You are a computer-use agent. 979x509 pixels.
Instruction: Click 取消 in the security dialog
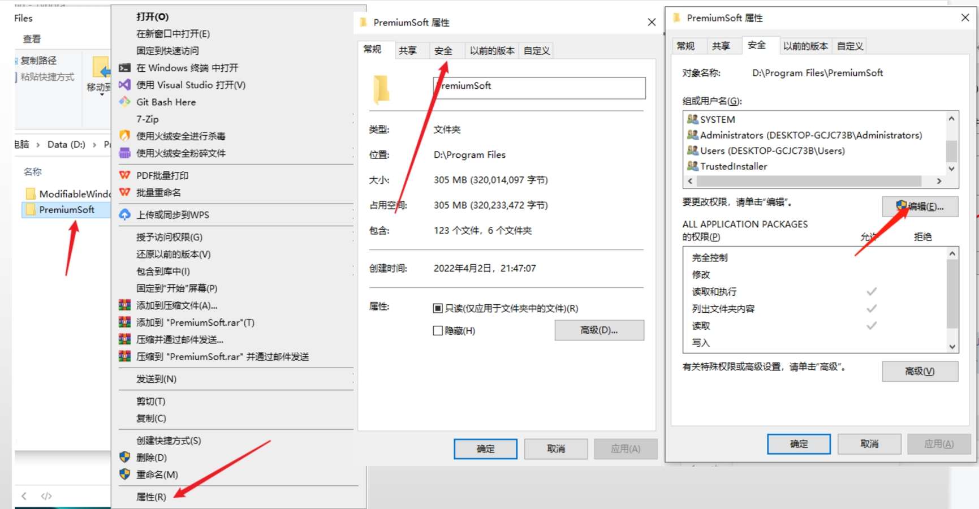[x=869, y=444]
